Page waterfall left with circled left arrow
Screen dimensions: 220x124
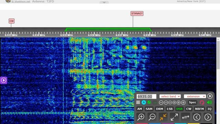click(197, 117)
